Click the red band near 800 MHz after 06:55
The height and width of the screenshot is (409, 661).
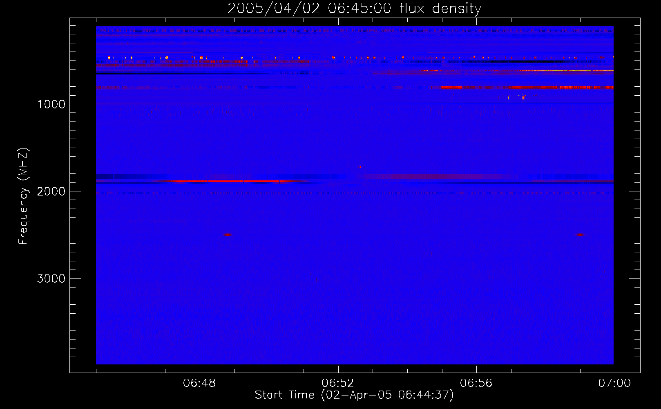527,87
